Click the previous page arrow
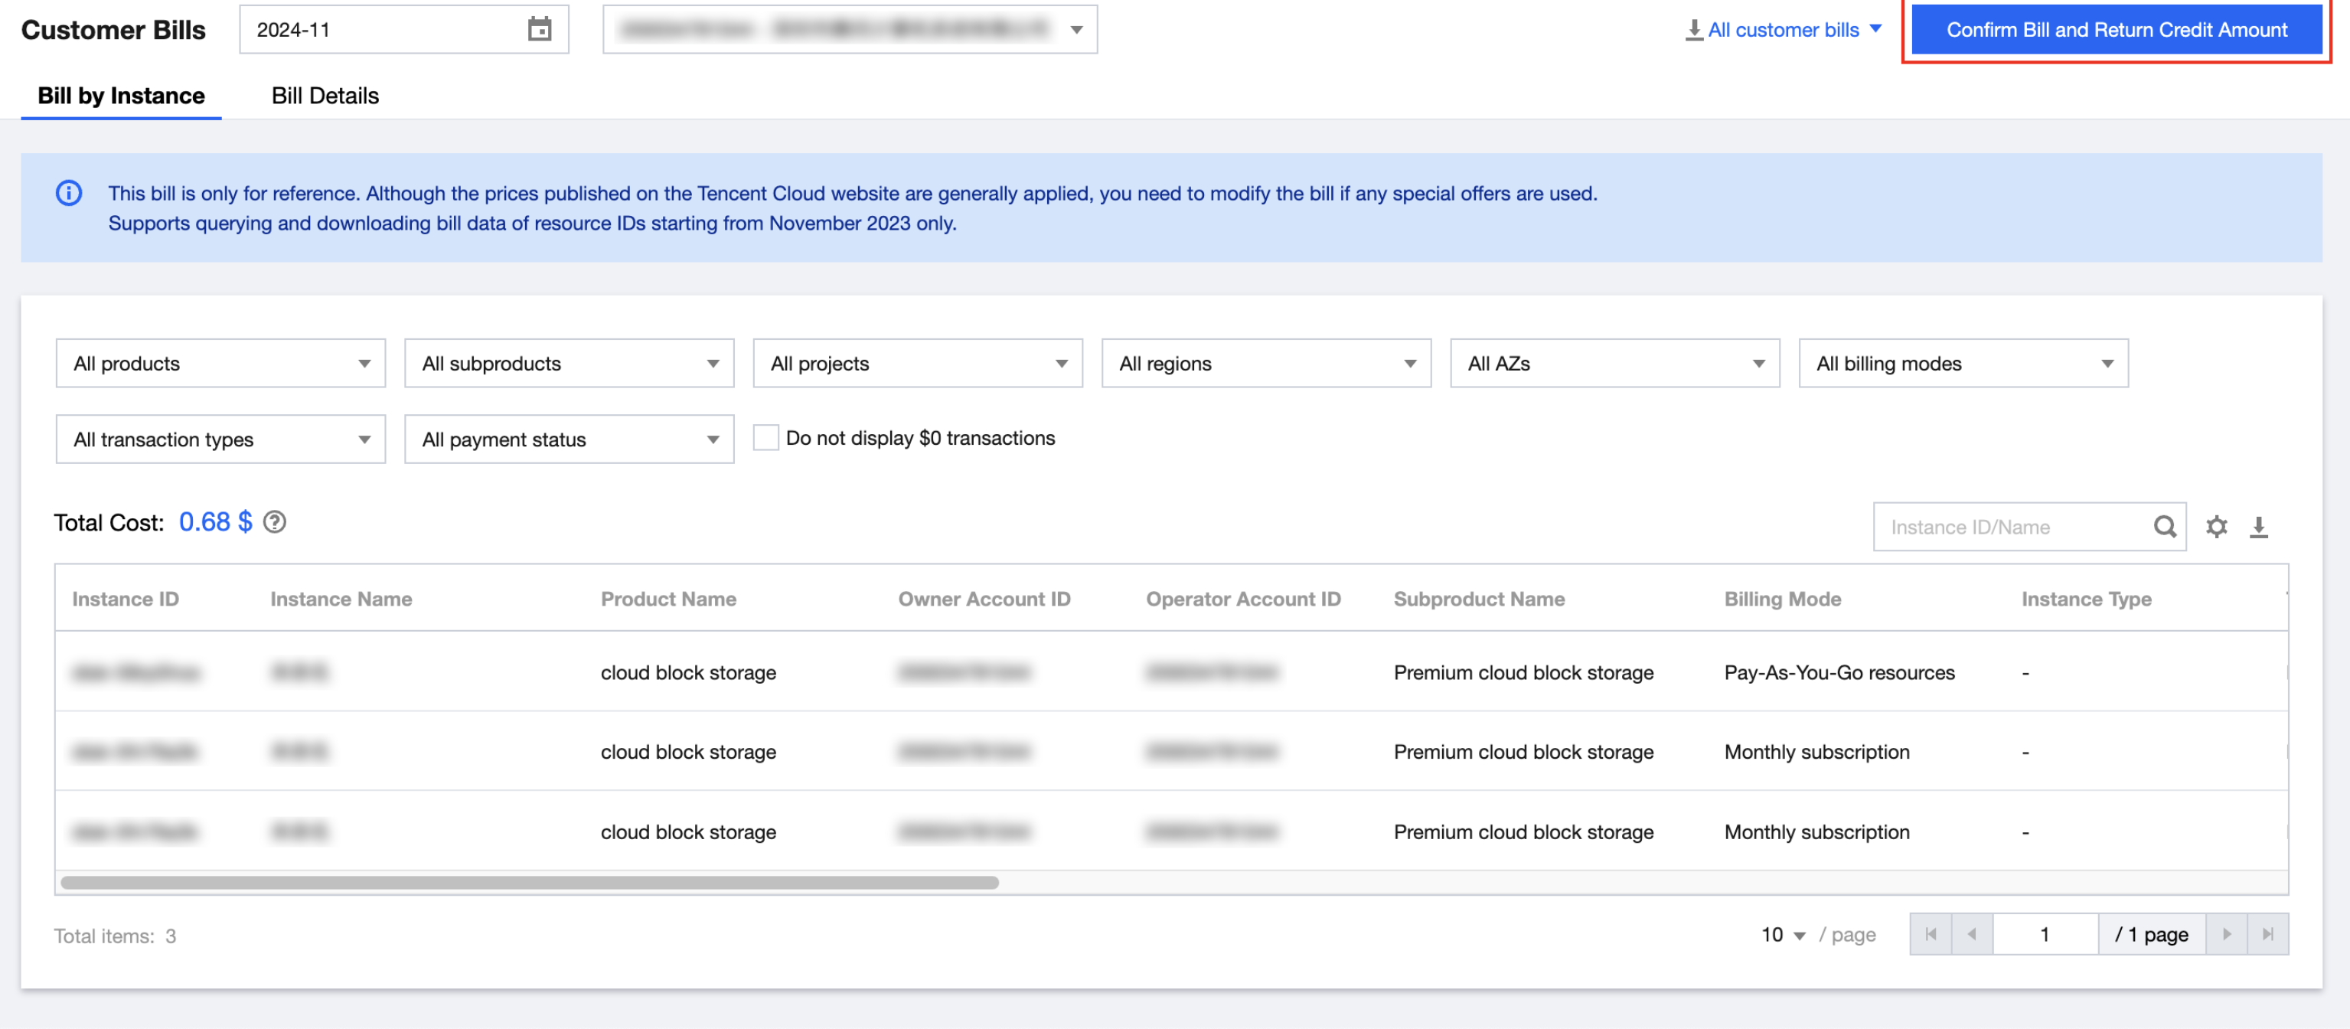The height and width of the screenshot is (1029, 2350). click(x=1971, y=934)
